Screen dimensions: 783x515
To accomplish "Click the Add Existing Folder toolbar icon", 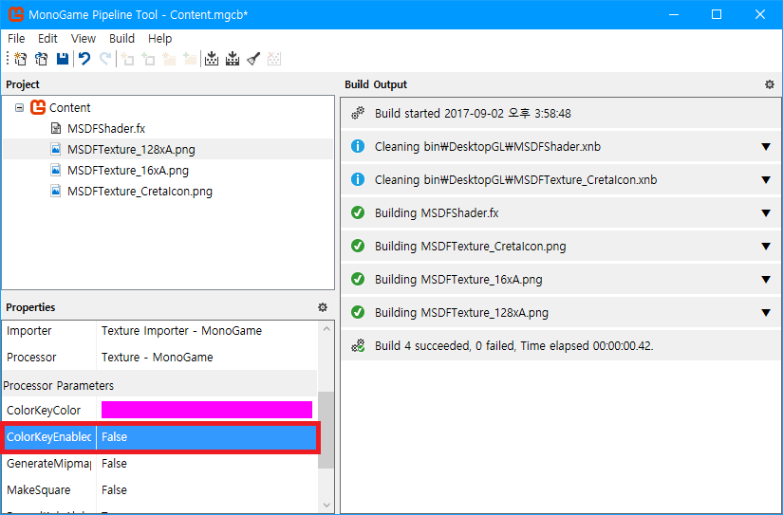I will pos(190,59).
